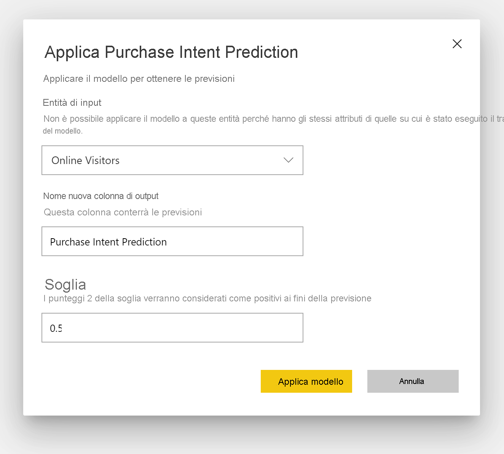Click the dialog title Applica Purchase Intent Prediction
This screenshot has height=454, width=504.
[x=171, y=52]
